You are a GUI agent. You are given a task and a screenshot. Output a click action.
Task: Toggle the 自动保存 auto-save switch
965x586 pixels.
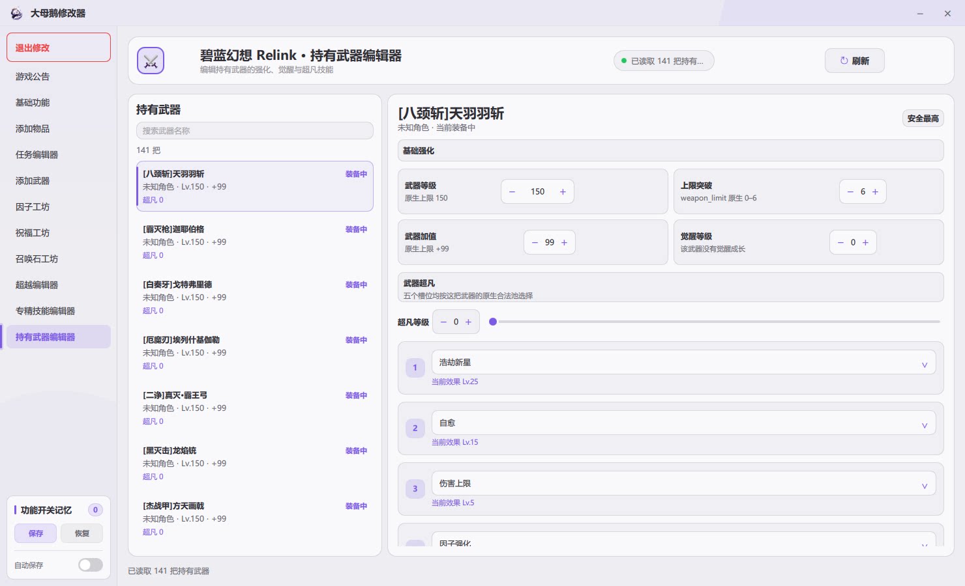[91, 565]
